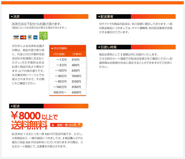
Task: Click the paragraph starting 当サイトでの商品の配送は
Action: coord(136,28)
